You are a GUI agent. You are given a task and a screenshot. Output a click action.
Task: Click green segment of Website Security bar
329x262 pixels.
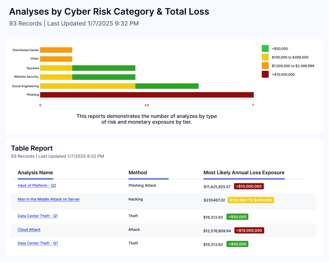point(104,77)
